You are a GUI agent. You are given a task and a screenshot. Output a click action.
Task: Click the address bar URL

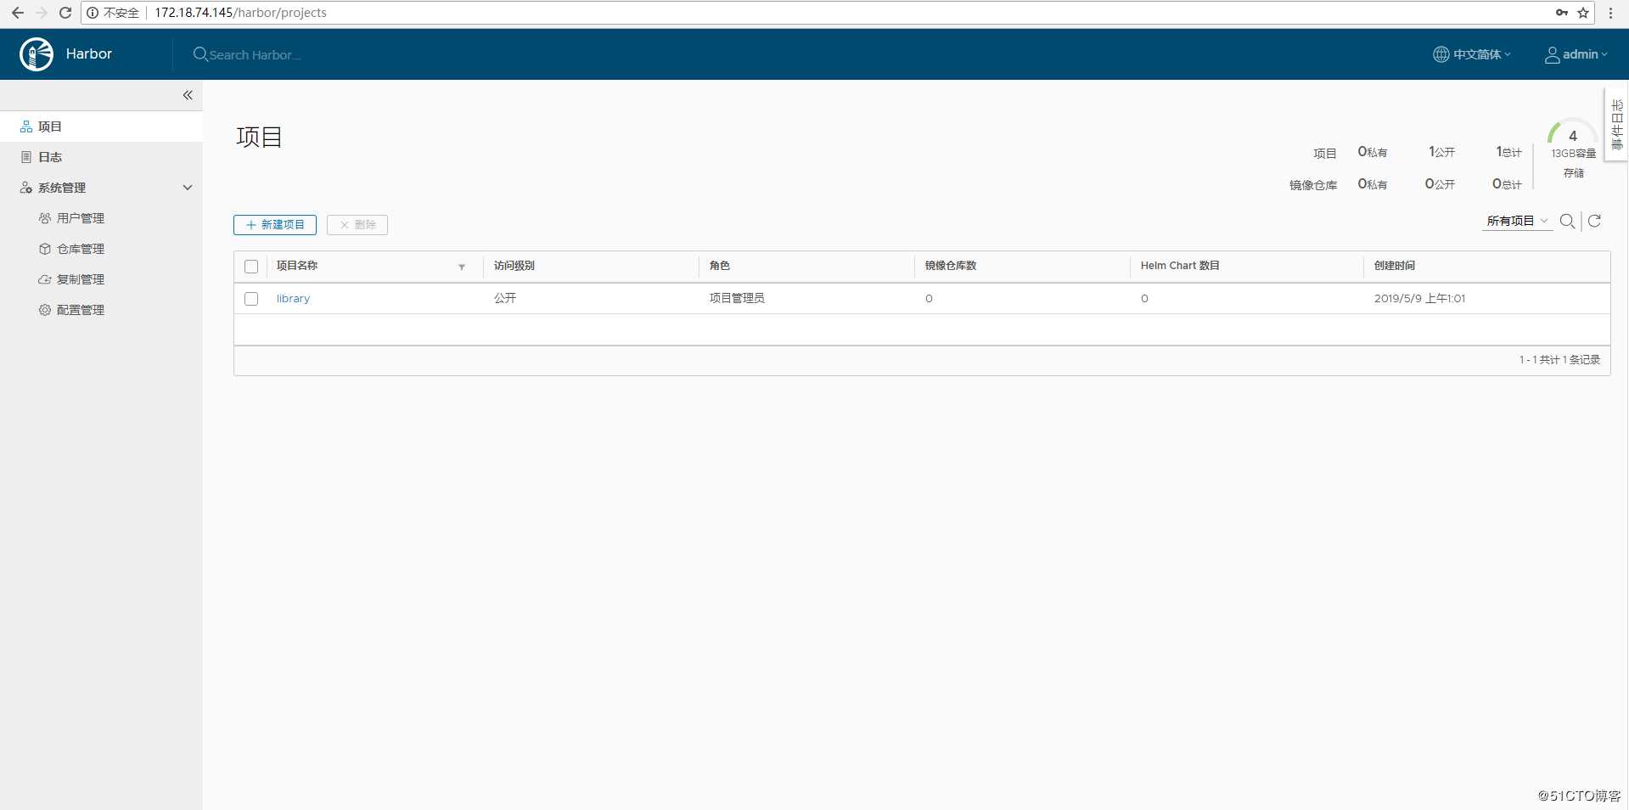pyautogui.click(x=240, y=13)
